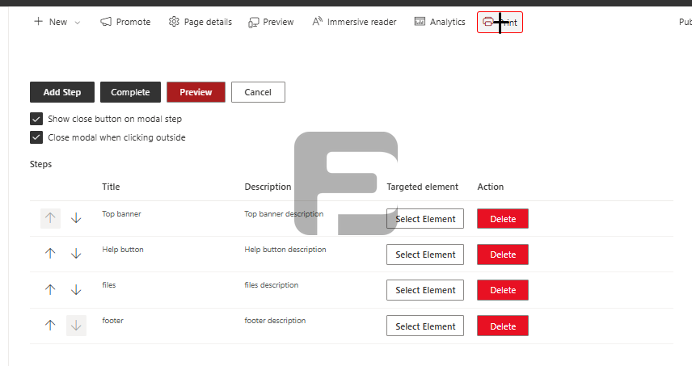Move Help button step up

click(x=50, y=254)
